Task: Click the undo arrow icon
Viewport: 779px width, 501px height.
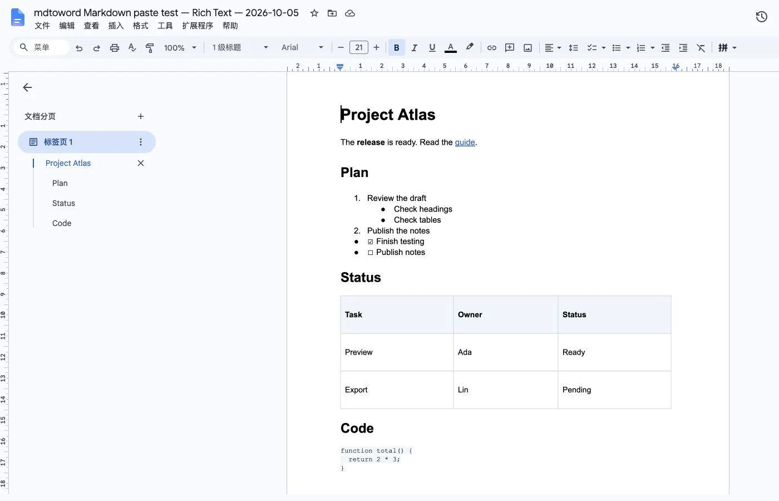Action: tap(79, 48)
